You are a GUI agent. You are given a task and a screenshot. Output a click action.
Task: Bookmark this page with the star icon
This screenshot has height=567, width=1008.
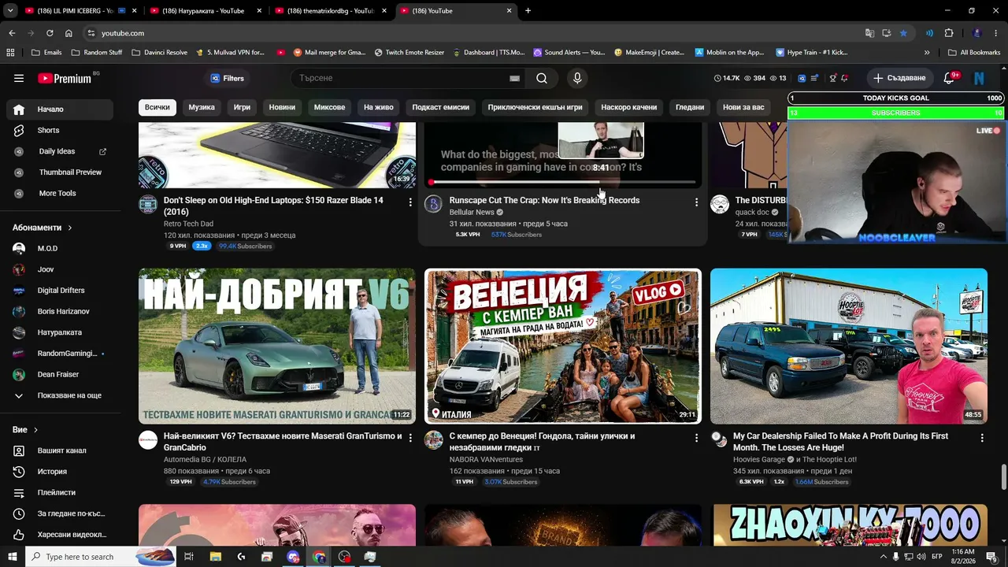(903, 33)
